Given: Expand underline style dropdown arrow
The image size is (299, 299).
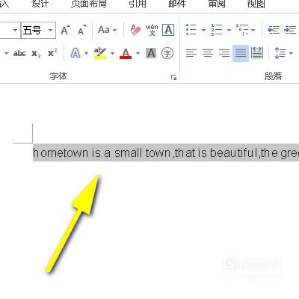Looking at the screenshot, I should tap(6, 53).
